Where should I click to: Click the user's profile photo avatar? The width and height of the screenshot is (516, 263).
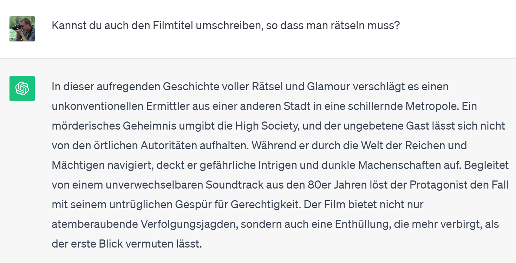tap(22, 29)
